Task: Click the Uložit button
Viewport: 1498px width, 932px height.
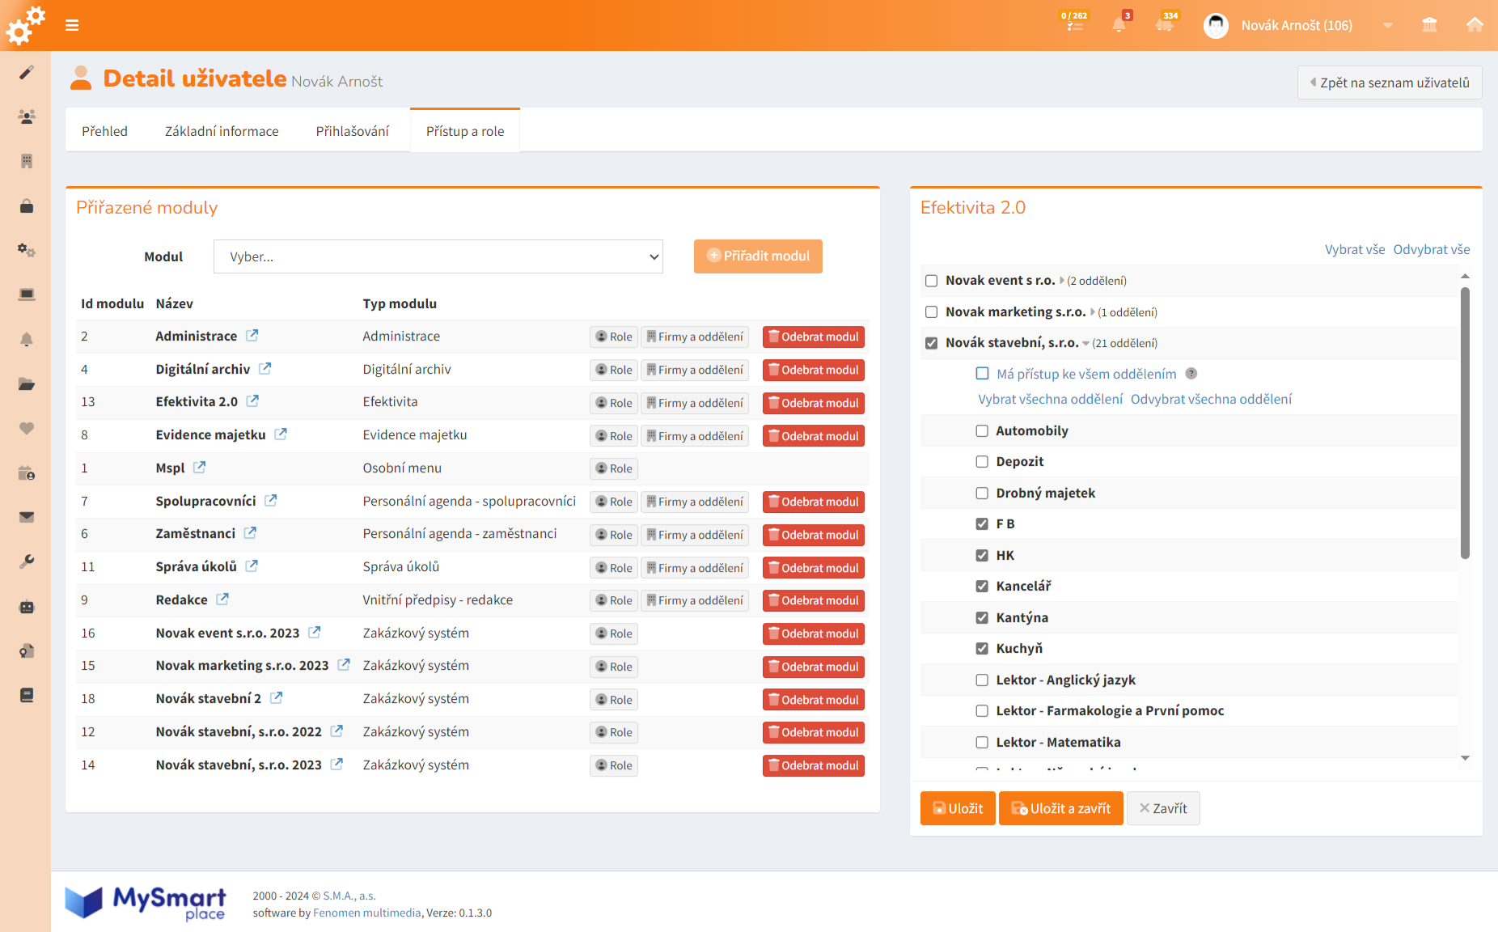Action: click(x=958, y=808)
